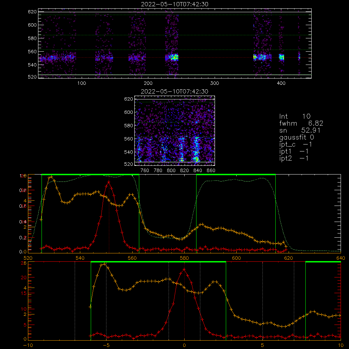This screenshot has height=349, width=349.
Task: Click x-axis label 520 of the profile plot
Action: click(28, 258)
